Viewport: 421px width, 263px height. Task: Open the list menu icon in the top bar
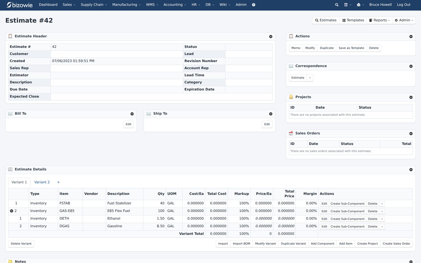pyautogui.click(x=348, y=5)
